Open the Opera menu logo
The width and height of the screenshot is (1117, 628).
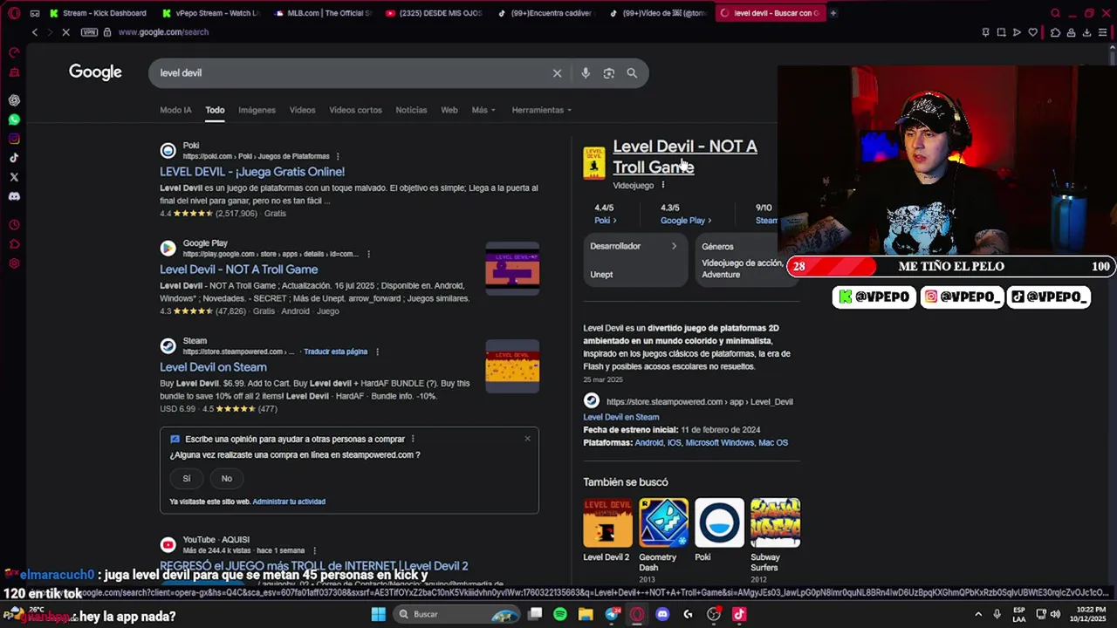pyautogui.click(x=14, y=13)
